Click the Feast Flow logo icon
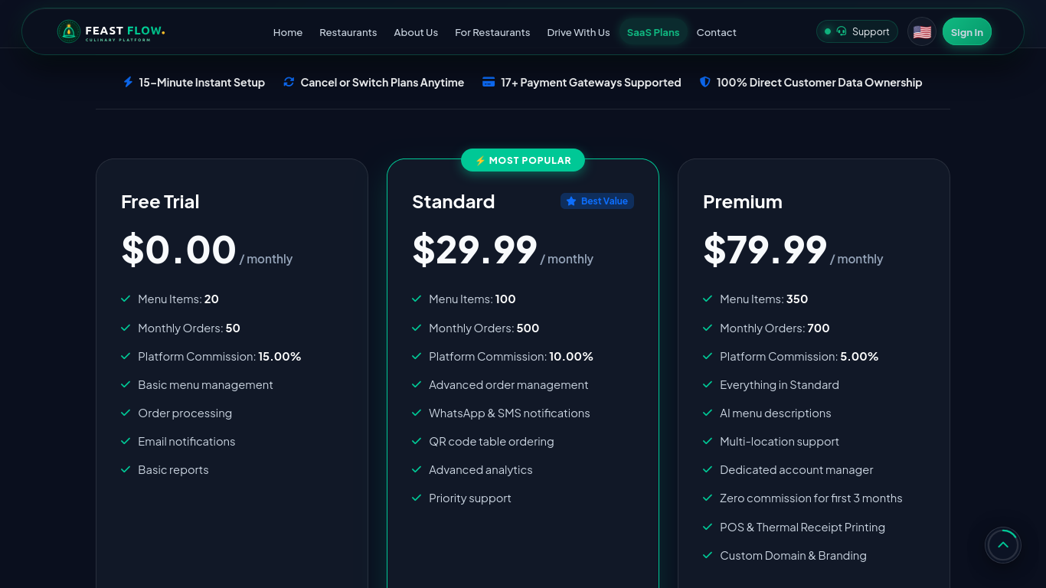The height and width of the screenshot is (588, 1046). 69,31
